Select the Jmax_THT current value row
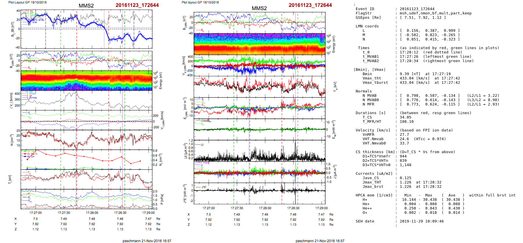The image size is (523, 243). tap(420, 182)
